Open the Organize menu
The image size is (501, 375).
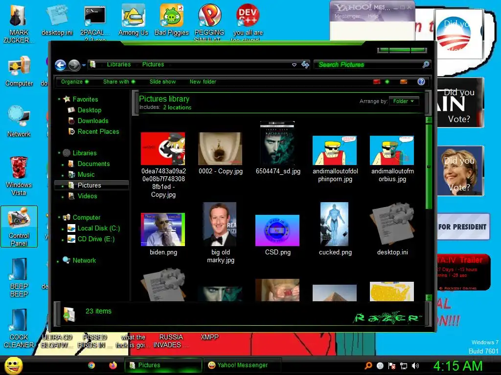click(x=75, y=82)
